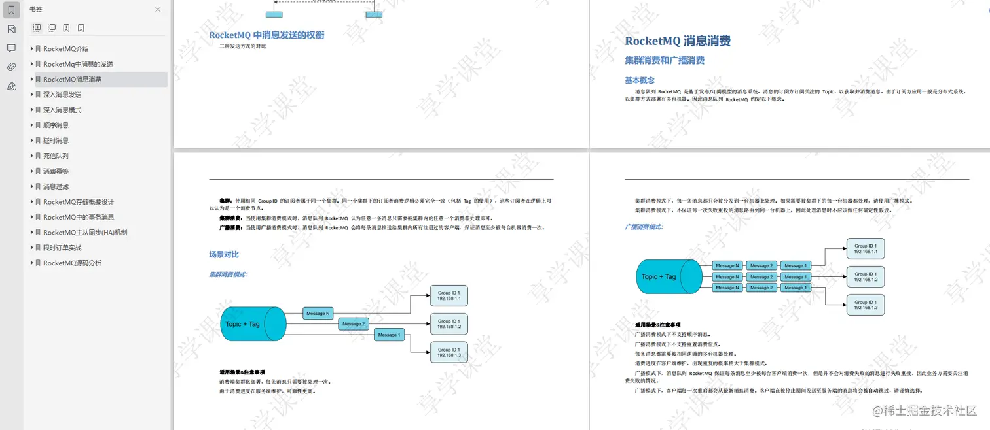
Task: Navigate to the RocketMQ源码分析 bookmark
Action: click(x=73, y=263)
